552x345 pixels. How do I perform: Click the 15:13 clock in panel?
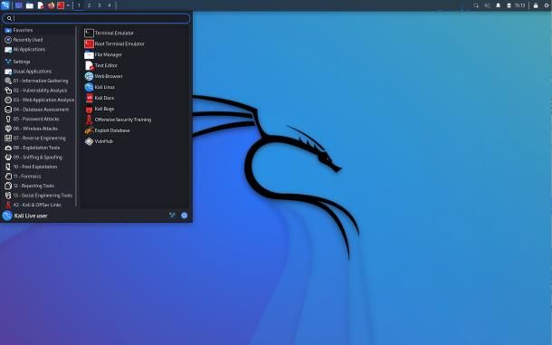[520, 5]
